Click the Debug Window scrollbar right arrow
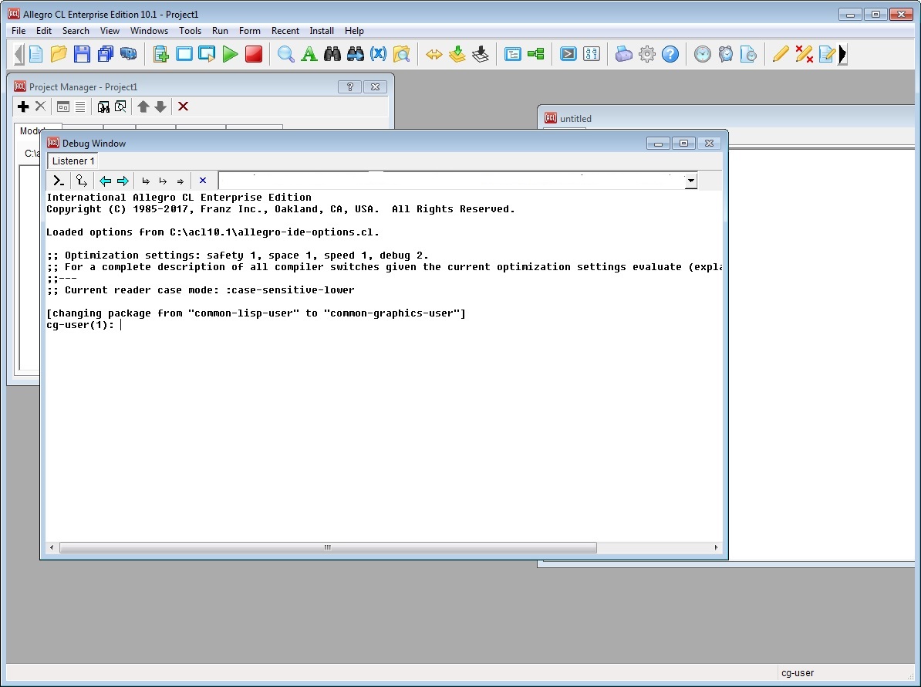 click(x=716, y=548)
